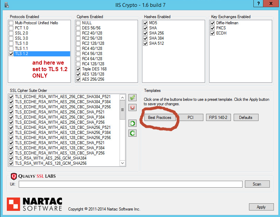280x217 pixels.
Task: Enable the SSL 3.0 protocol
Action: click(11, 38)
